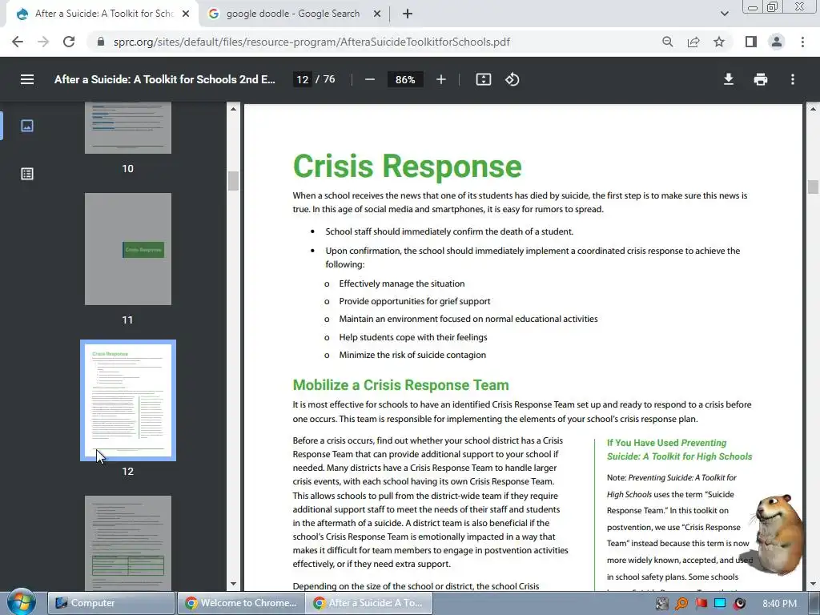Bookmark this page with the star
Image resolution: width=820 pixels, height=615 pixels.
[x=719, y=42]
